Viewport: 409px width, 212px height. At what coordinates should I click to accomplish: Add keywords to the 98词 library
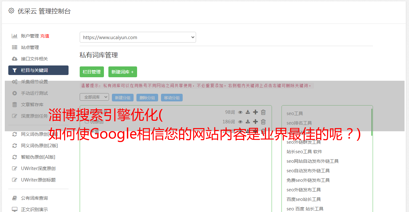pyautogui.click(x=255, y=112)
